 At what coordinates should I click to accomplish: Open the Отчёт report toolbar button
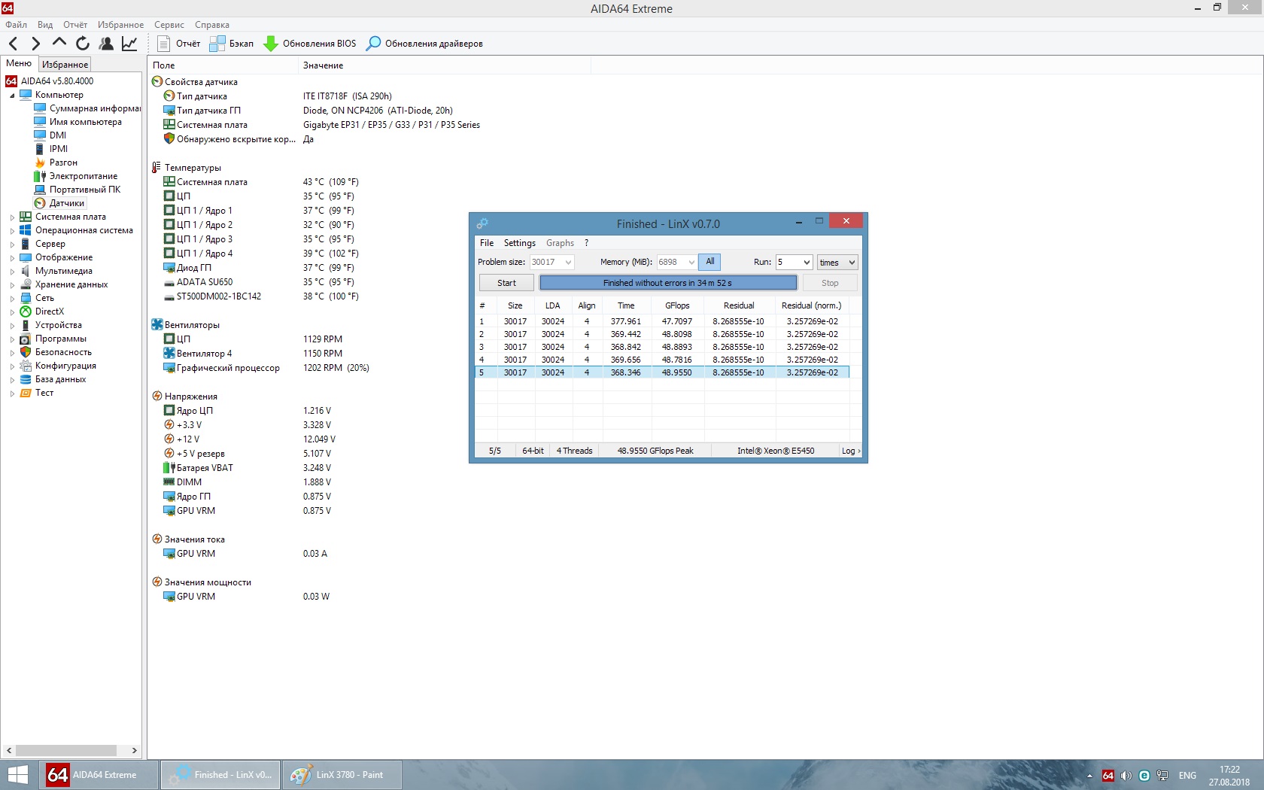(179, 44)
